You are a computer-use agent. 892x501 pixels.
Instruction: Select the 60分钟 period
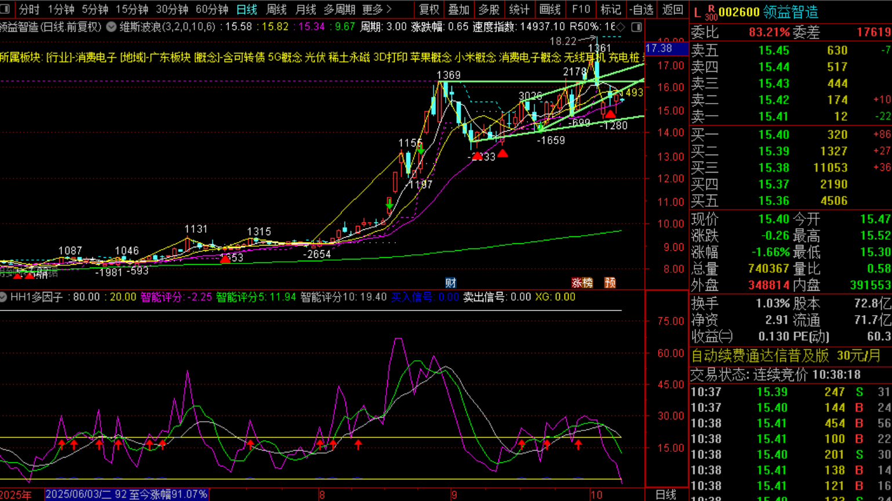pyautogui.click(x=212, y=9)
